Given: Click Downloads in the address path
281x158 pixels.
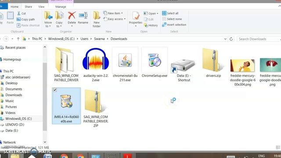Looking at the screenshot, I should [119, 39].
